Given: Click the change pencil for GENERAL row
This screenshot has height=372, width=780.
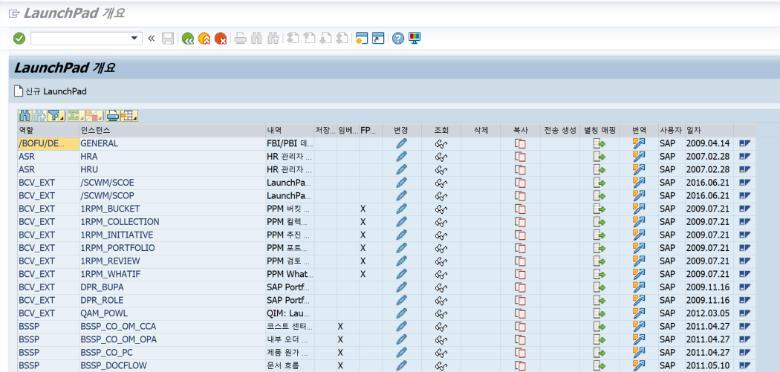Looking at the screenshot, I should [401, 143].
